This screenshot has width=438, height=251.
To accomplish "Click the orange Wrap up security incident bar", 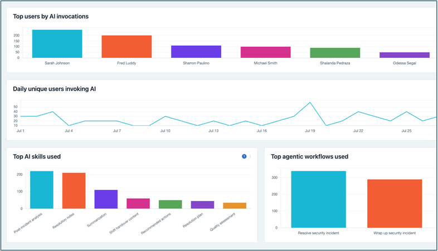I will pos(395,204).
